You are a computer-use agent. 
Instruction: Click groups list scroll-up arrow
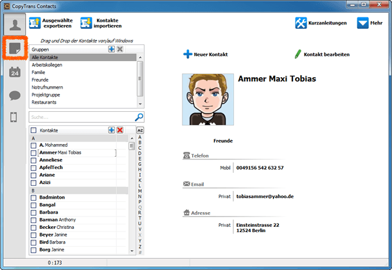[140, 57]
